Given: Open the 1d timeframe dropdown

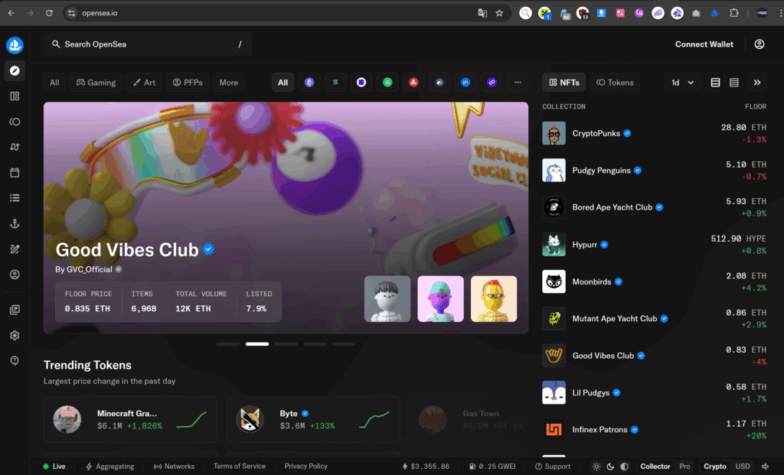Looking at the screenshot, I should (683, 83).
